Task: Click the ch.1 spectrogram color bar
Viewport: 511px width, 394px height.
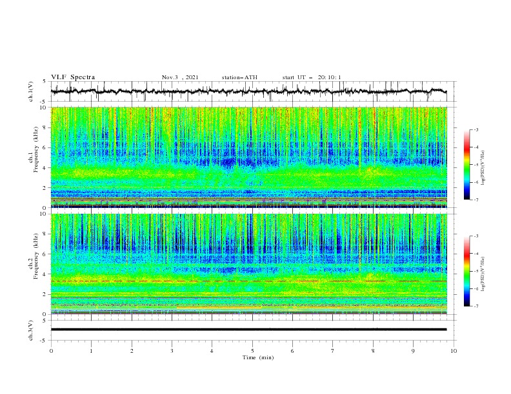Action: point(466,165)
